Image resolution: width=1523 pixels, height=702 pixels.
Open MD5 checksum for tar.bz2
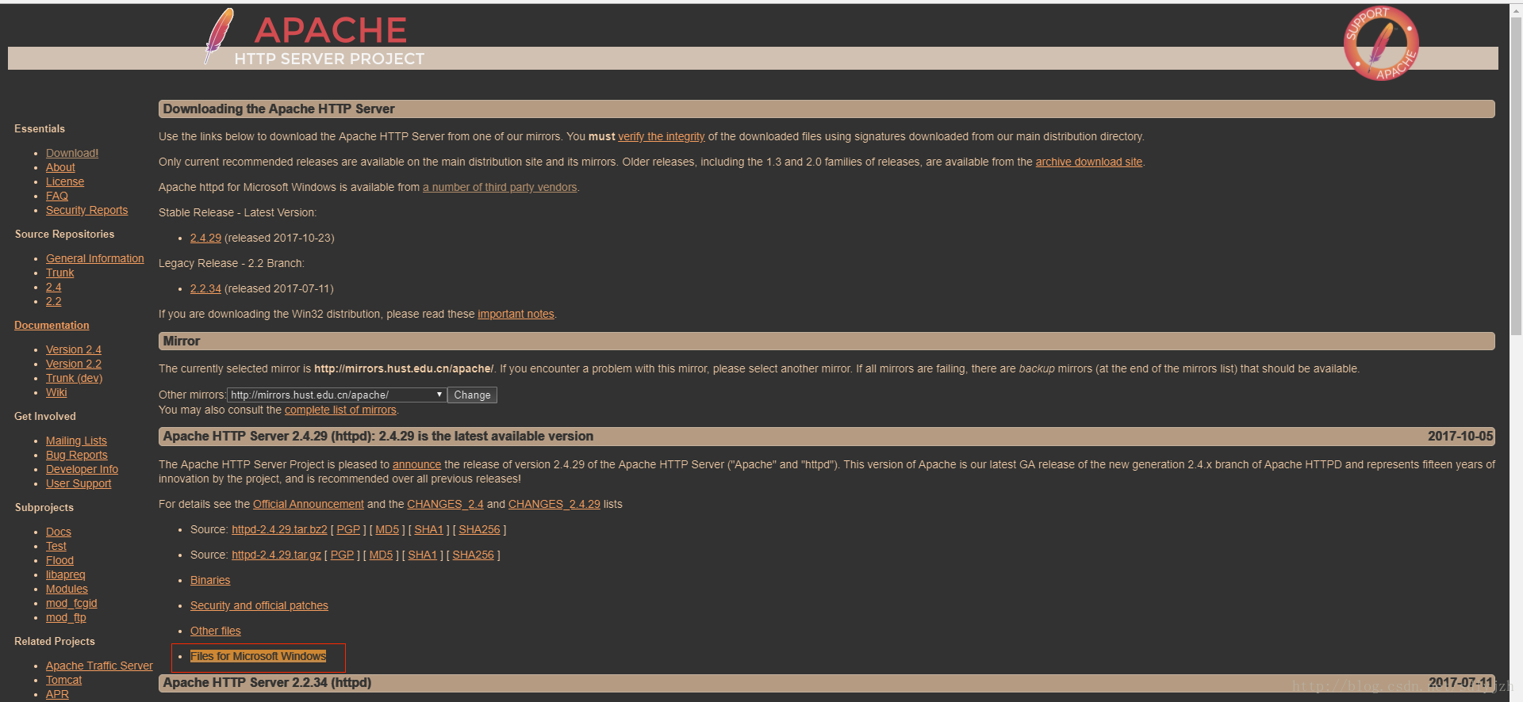click(x=387, y=529)
